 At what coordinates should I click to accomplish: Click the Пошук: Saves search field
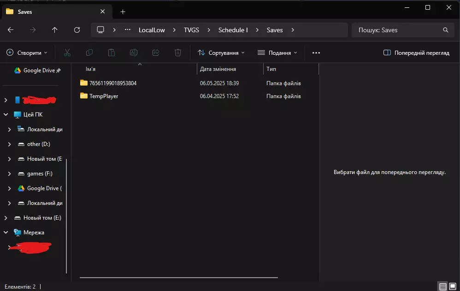coord(399,30)
